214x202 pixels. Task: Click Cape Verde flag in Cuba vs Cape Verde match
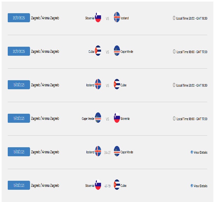point(117,51)
